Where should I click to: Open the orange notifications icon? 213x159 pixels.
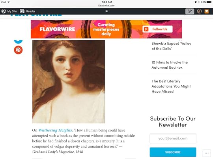(x=206, y=11)
